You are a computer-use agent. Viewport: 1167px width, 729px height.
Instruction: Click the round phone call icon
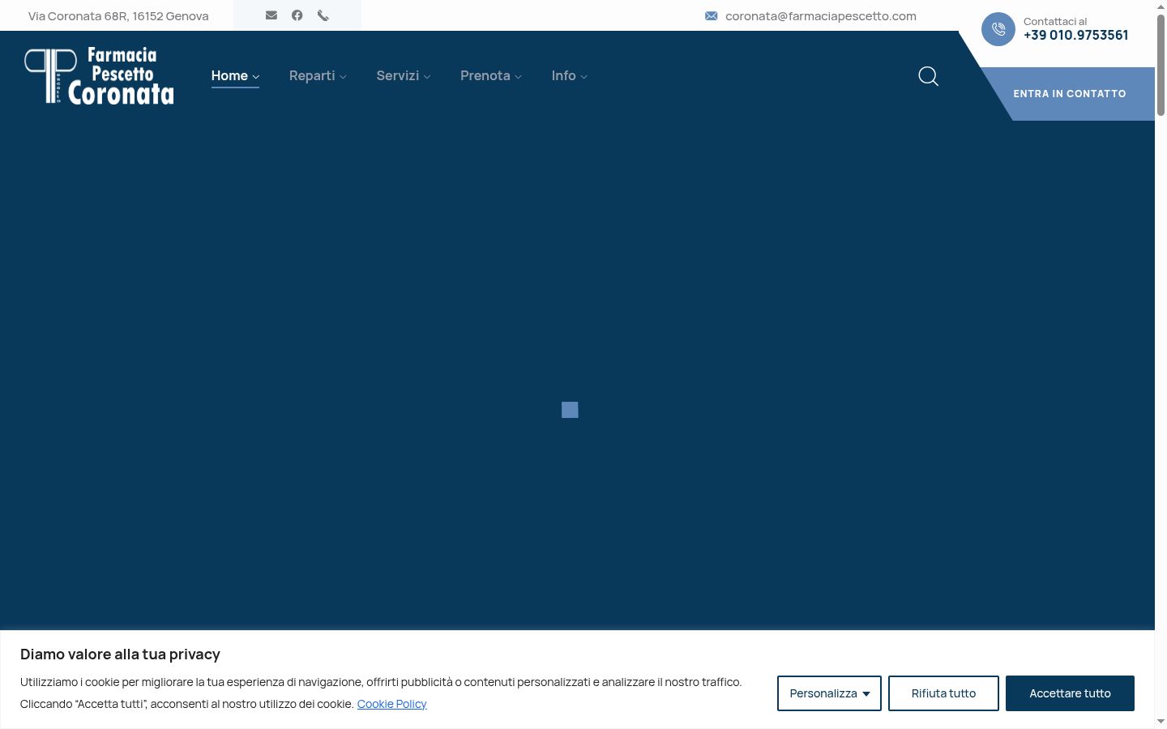pyautogui.click(x=998, y=29)
